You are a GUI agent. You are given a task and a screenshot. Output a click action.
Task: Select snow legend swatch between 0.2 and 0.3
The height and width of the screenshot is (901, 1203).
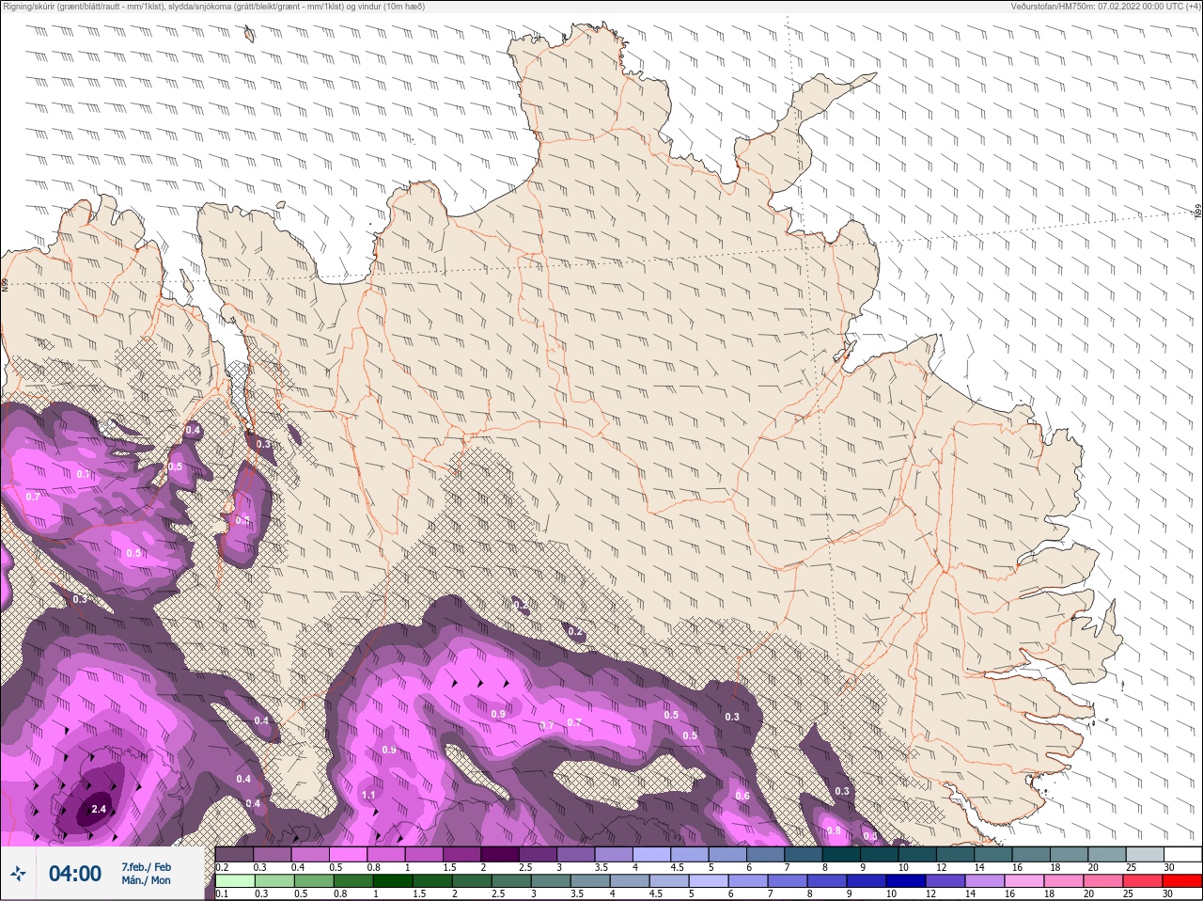234,854
